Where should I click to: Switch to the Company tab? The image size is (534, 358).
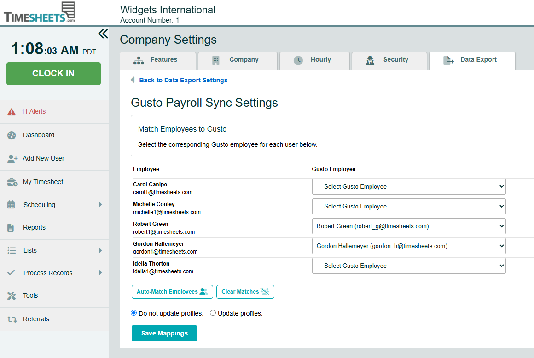point(238,61)
